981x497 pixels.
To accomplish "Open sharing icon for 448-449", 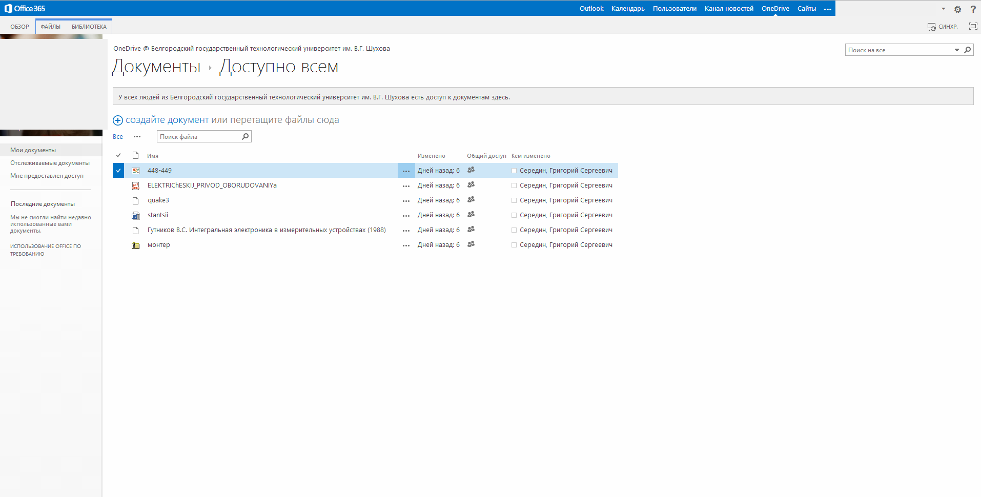I will pyautogui.click(x=471, y=170).
